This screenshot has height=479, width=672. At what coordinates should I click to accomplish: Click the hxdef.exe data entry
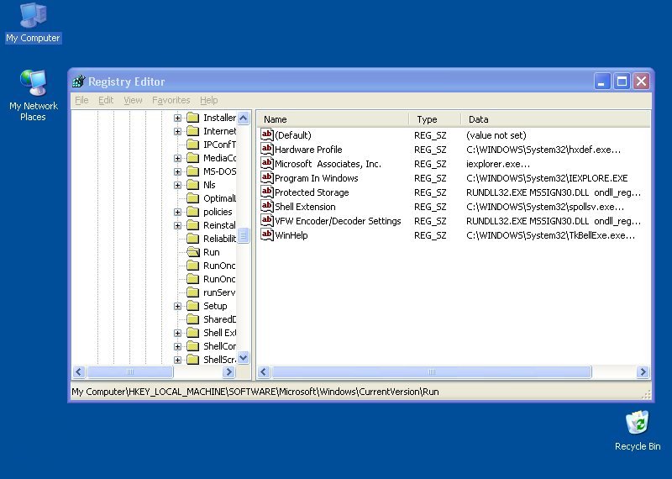(x=543, y=150)
